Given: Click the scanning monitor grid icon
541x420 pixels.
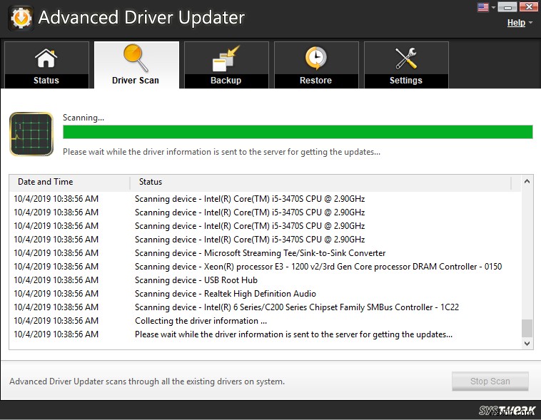Looking at the screenshot, I should click(31, 134).
